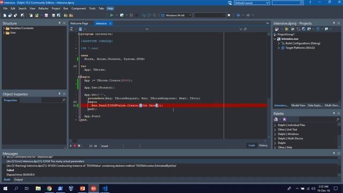Viewport: 343px width, 193px height.
Task: Expand the Variables/Constants node in Structure
Action: pos(4,28)
